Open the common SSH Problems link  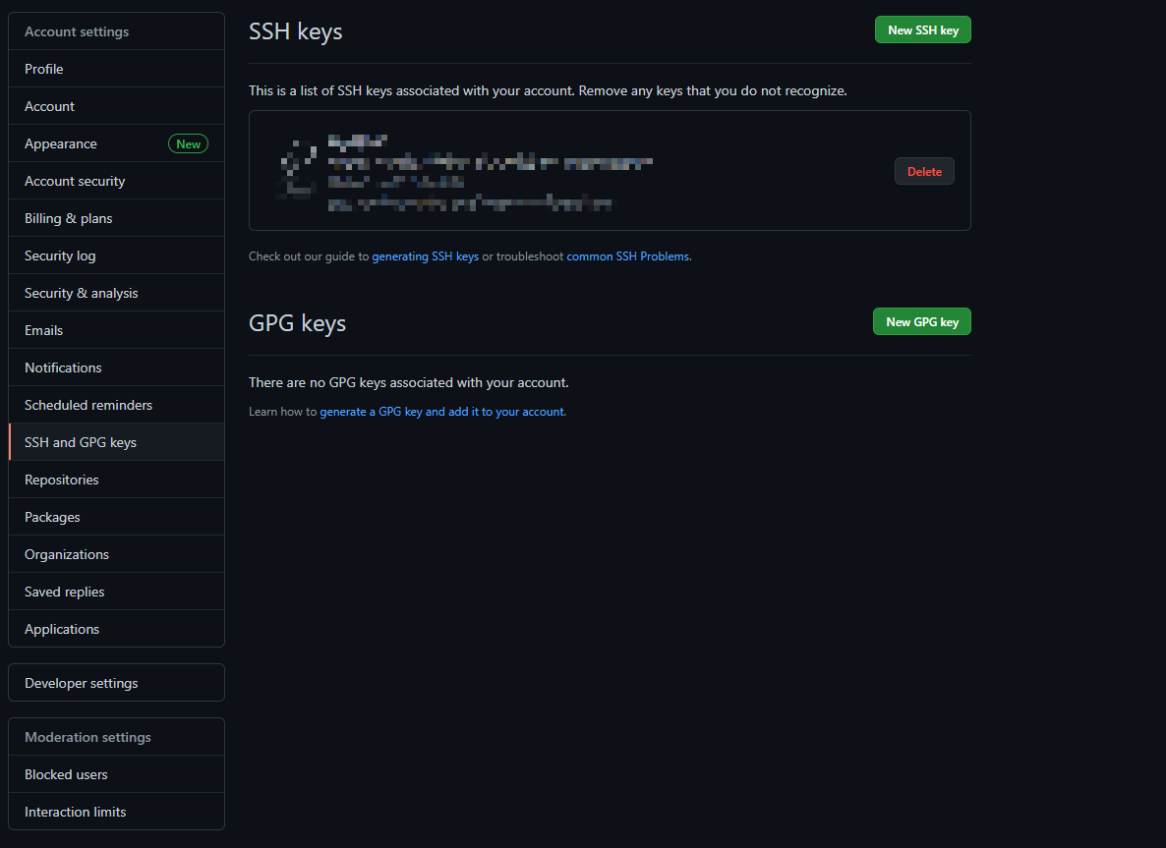(x=628, y=256)
